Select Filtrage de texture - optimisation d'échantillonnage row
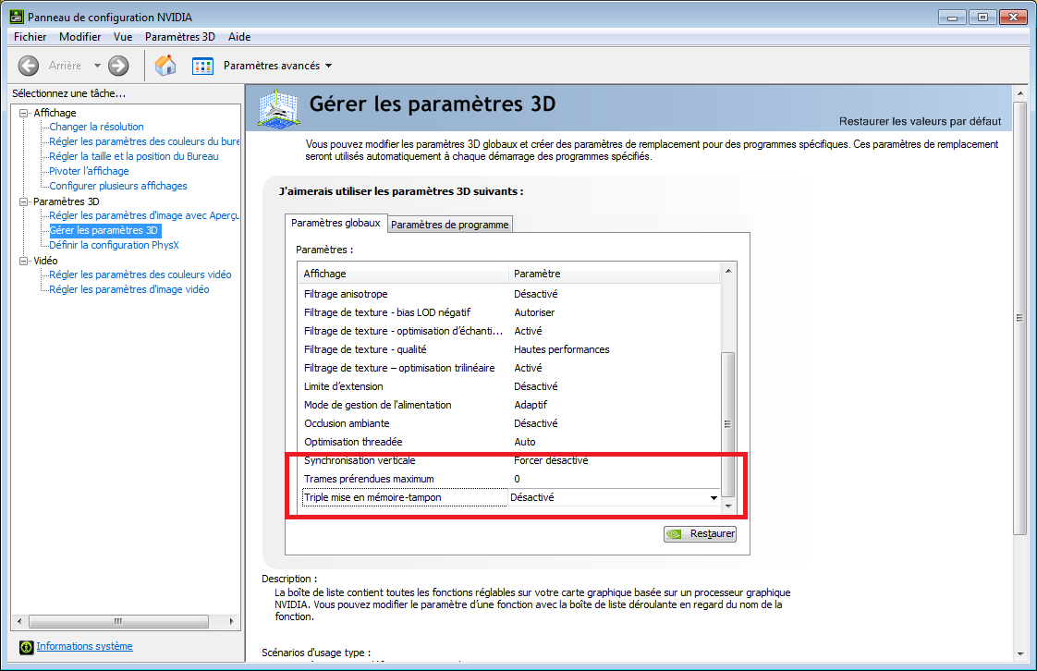 coord(509,331)
